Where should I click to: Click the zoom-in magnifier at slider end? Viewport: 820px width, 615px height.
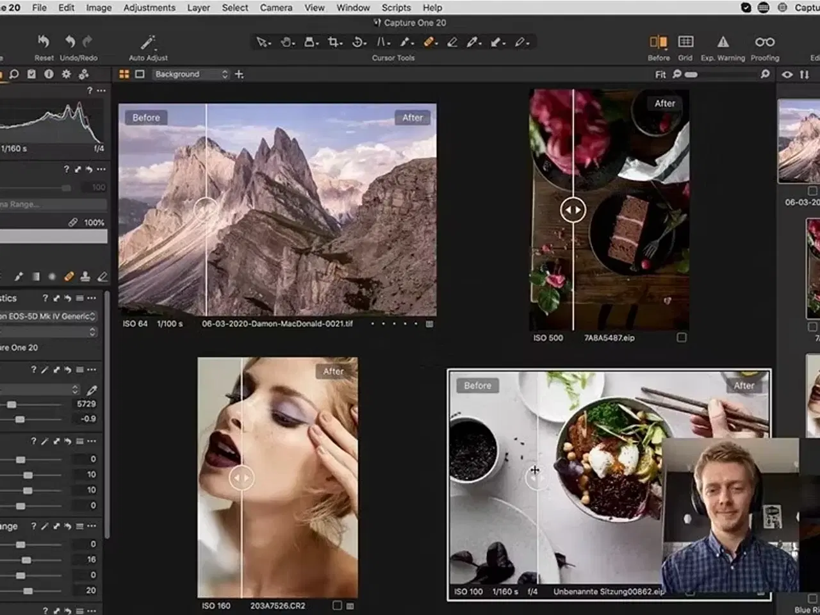[765, 74]
